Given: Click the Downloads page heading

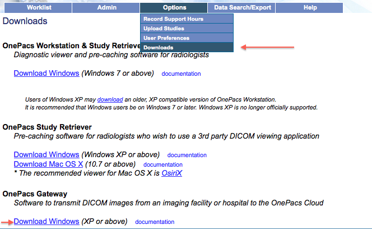Looking at the screenshot, I should [x=25, y=21].
